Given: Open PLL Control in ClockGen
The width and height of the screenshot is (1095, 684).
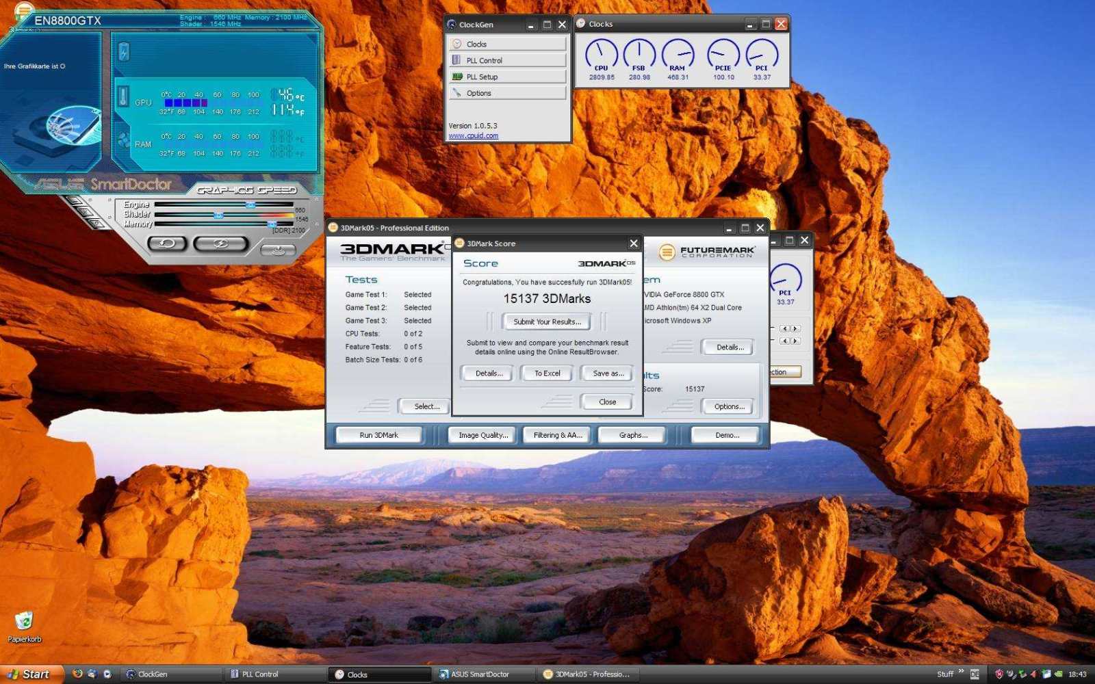Looking at the screenshot, I should tap(507, 60).
